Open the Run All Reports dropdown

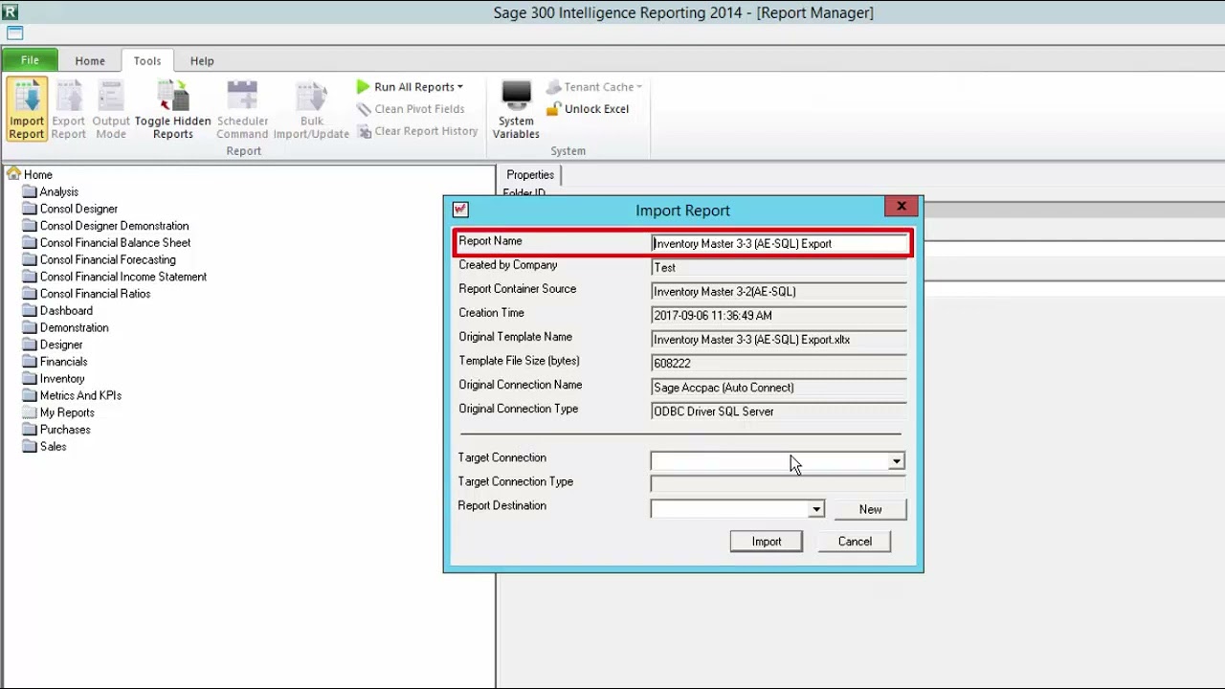[x=410, y=87]
